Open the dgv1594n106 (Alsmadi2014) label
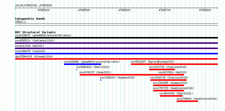Viewport: 225px width, 111px height. (x=34, y=56)
